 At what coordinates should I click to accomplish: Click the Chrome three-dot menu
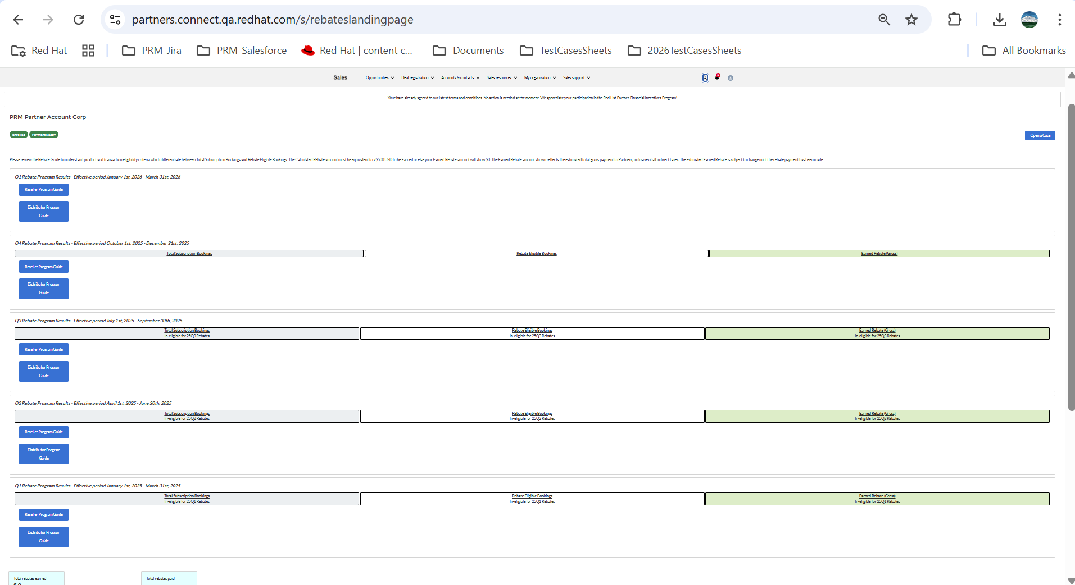pyautogui.click(x=1059, y=20)
